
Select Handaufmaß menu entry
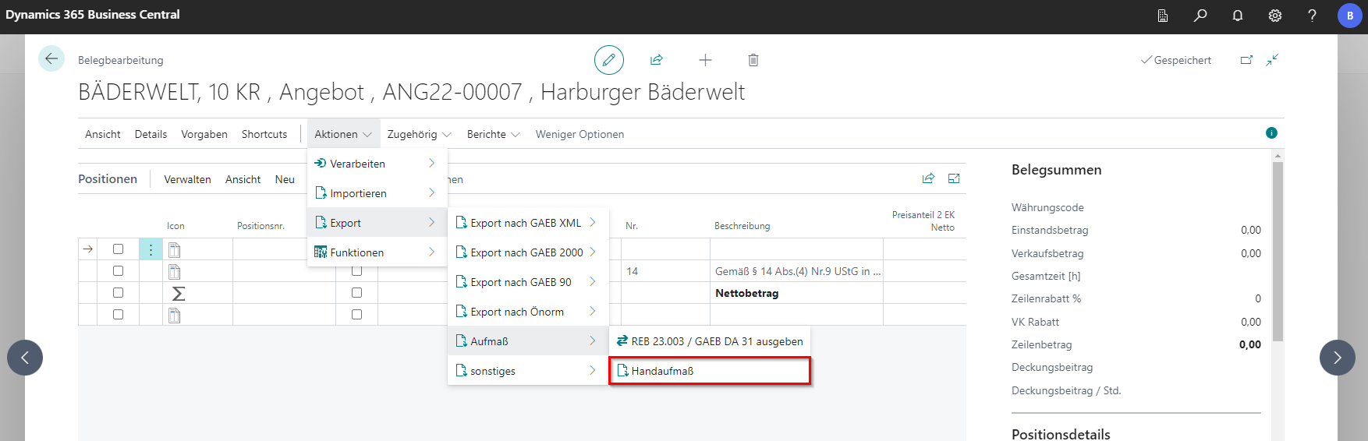click(x=709, y=371)
